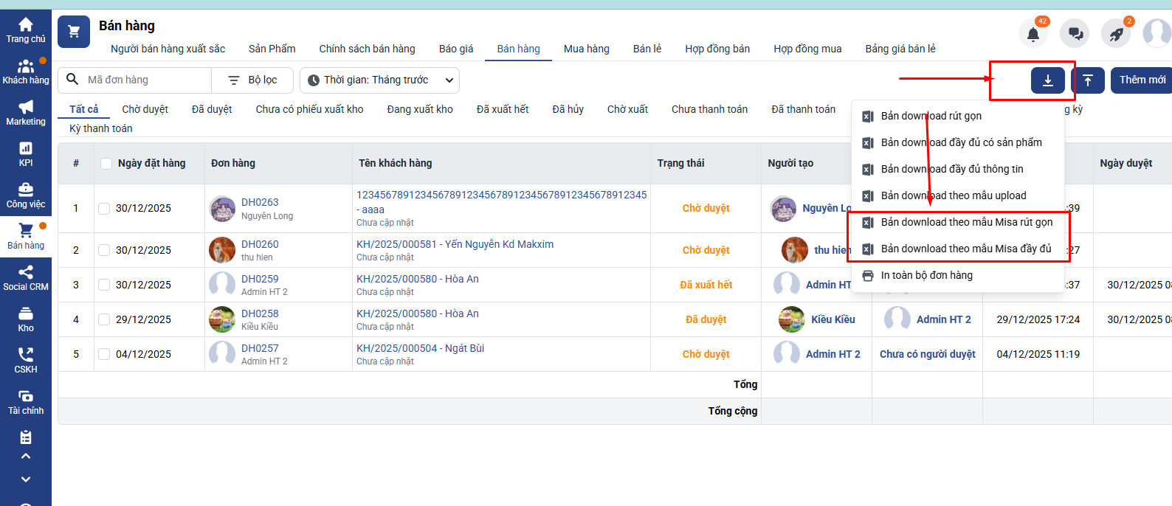Open the notifications bell icon
Image resolution: width=1172 pixels, height=506 pixels.
coord(1033,34)
